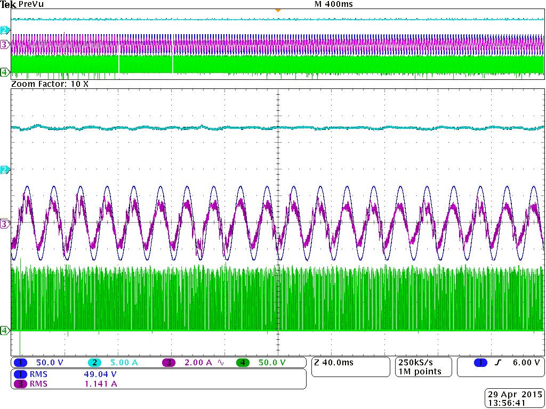Click the magenta channel 3 badge in the scale readout

point(169,363)
